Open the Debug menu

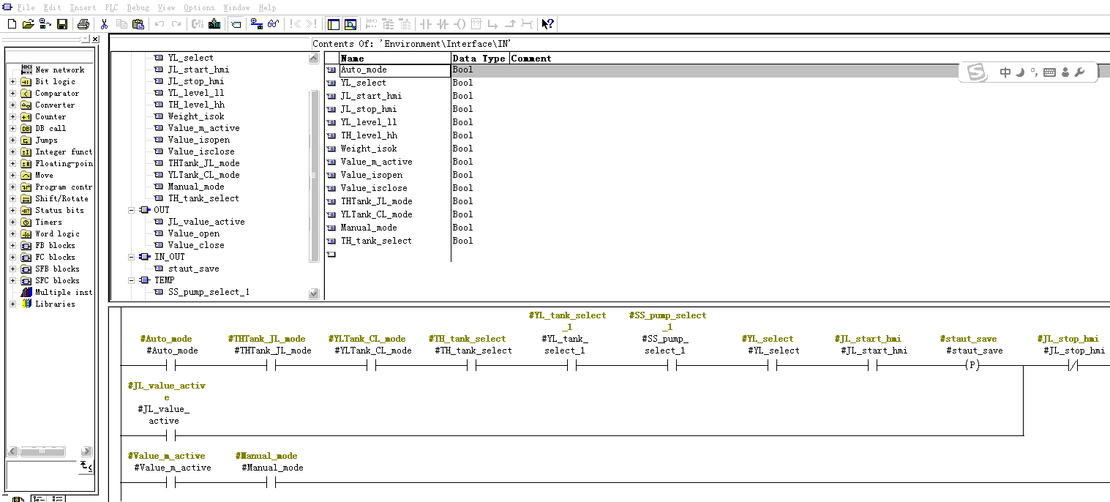138,7
